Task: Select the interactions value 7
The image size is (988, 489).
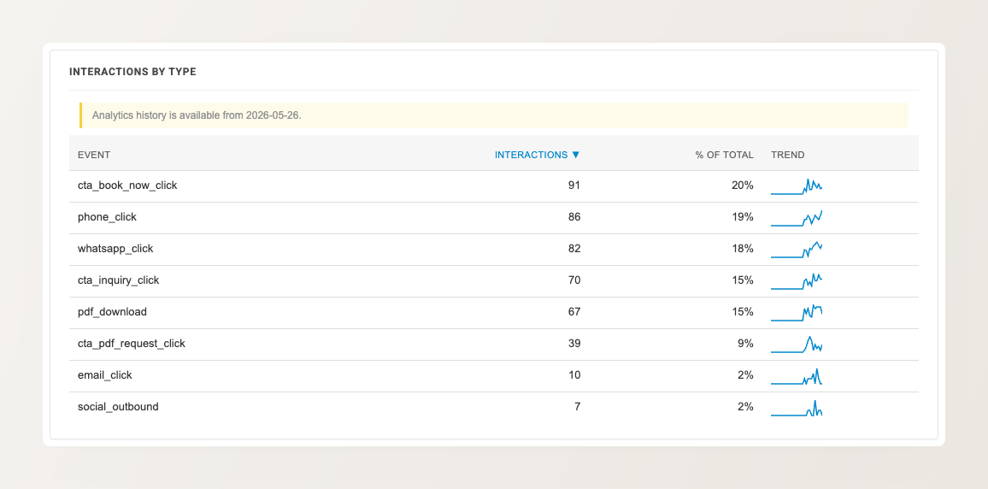Action: 577,406
